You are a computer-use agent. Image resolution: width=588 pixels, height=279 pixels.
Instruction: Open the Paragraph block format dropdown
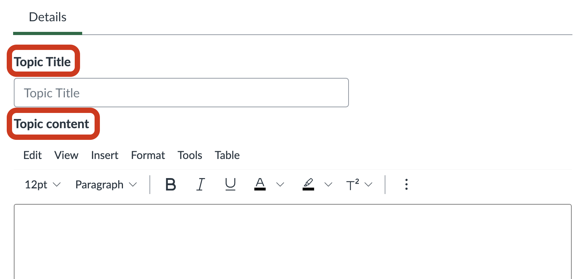tap(106, 184)
